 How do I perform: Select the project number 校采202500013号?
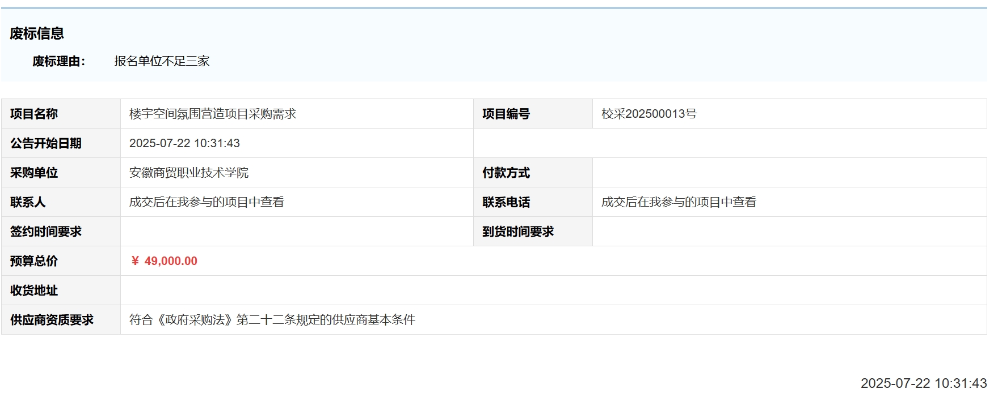649,114
